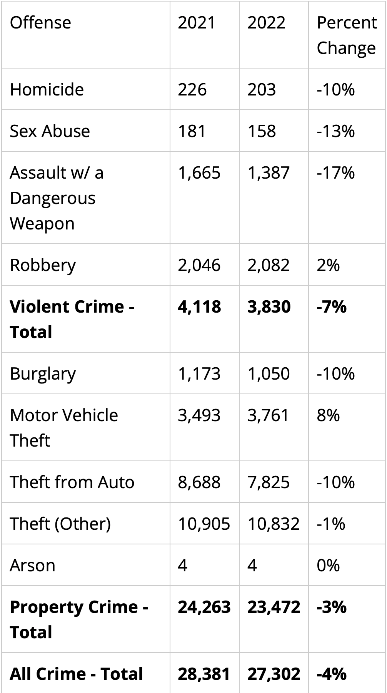Click the Percent Change column header
The height and width of the screenshot is (693, 387).
coord(347,35)
